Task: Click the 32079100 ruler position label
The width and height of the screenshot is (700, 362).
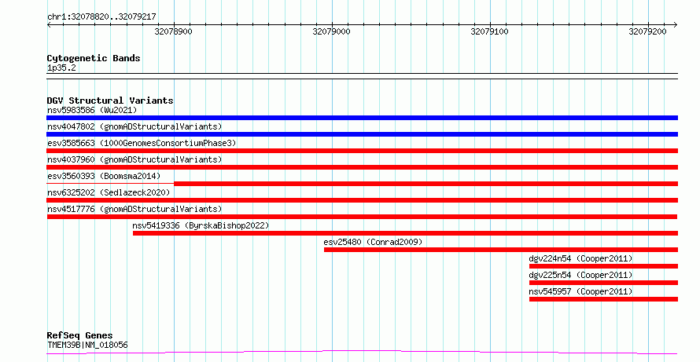Action: (489, 31)
